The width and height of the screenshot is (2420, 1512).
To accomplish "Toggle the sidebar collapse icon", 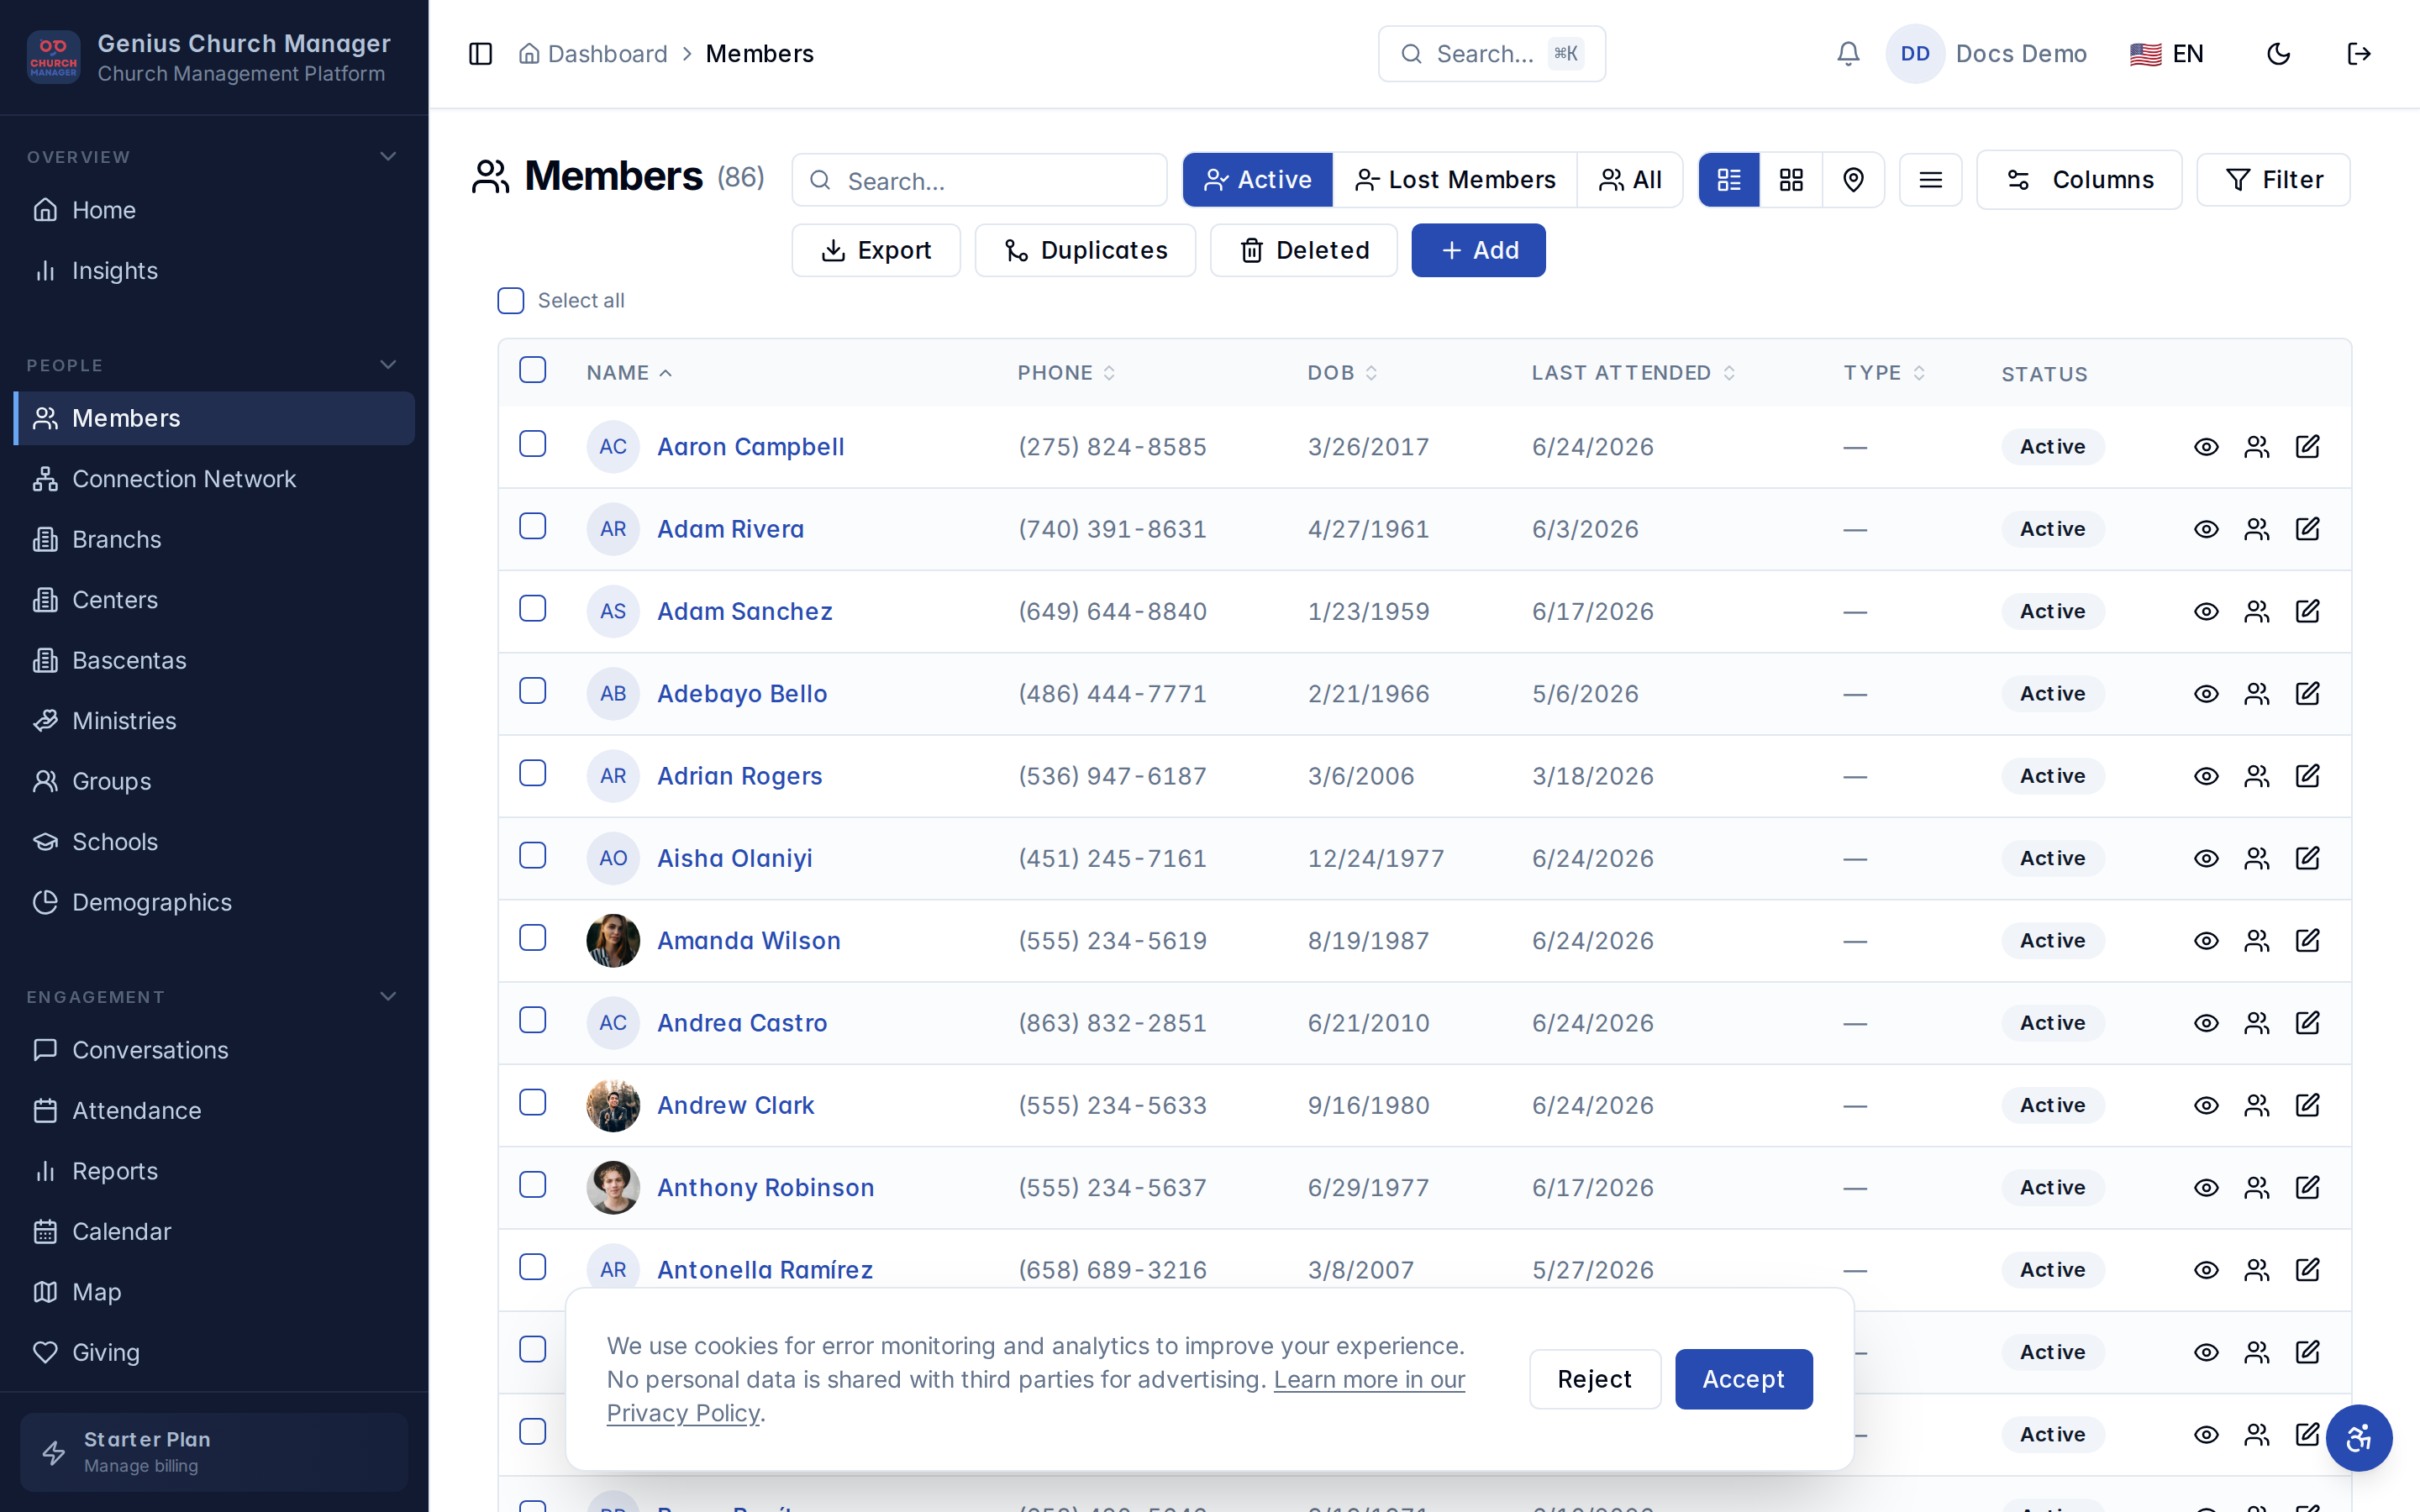I will [x=480, y=54].
